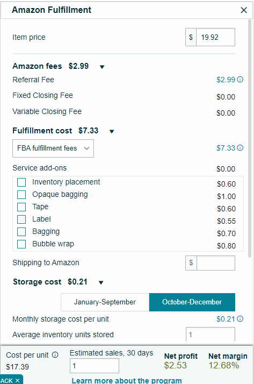Click the FBA fulfillment fee info icon
The height and width of the screenshot is (384, 254).
tap(241, 148)
